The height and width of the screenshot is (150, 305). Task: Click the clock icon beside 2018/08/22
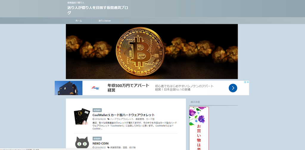pos(93,148)
